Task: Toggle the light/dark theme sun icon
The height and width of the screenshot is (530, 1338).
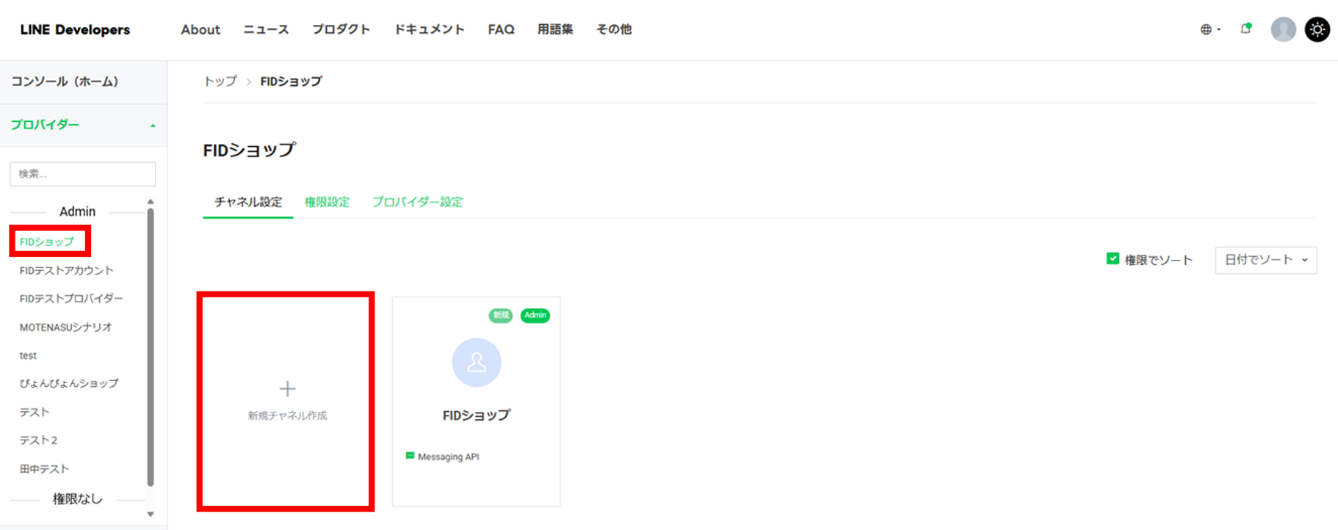Action: click(1317, 29)
